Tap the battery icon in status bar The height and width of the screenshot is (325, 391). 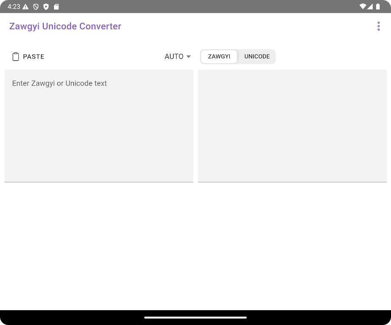[x=377, y=7]
